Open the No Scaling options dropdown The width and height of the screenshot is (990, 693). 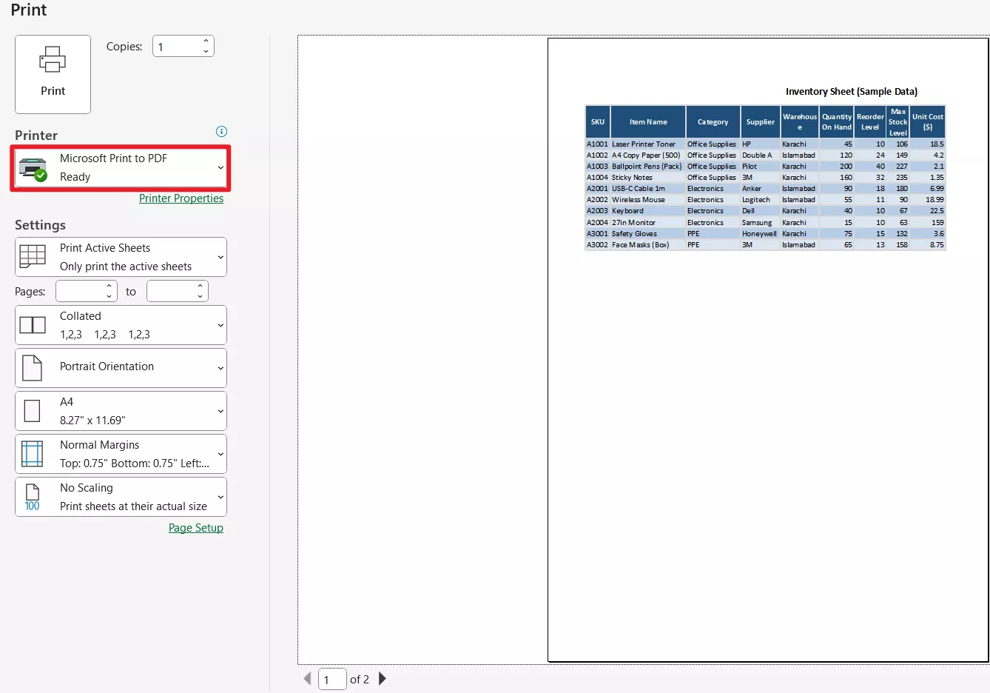(219, 496)
